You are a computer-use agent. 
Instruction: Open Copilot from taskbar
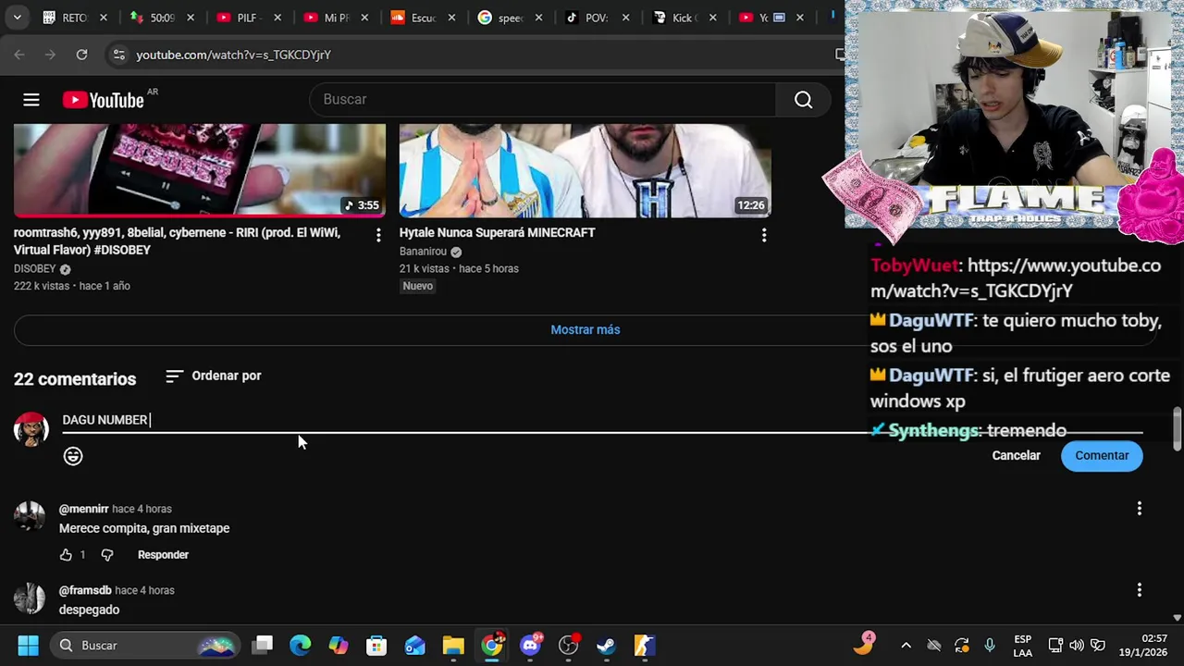339,646
